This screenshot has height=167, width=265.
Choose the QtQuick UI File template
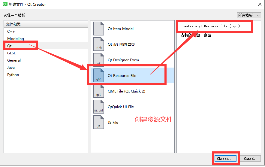132,107
